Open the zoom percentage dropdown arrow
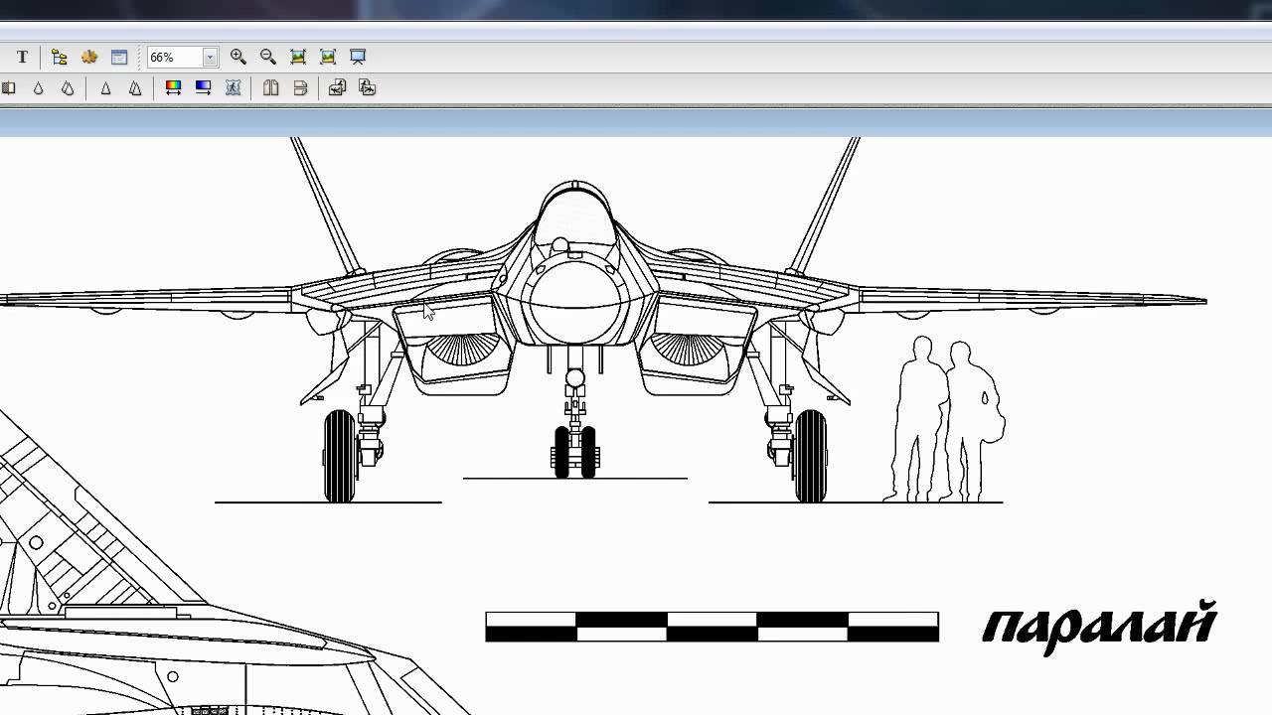 click(x=210, y=58)
